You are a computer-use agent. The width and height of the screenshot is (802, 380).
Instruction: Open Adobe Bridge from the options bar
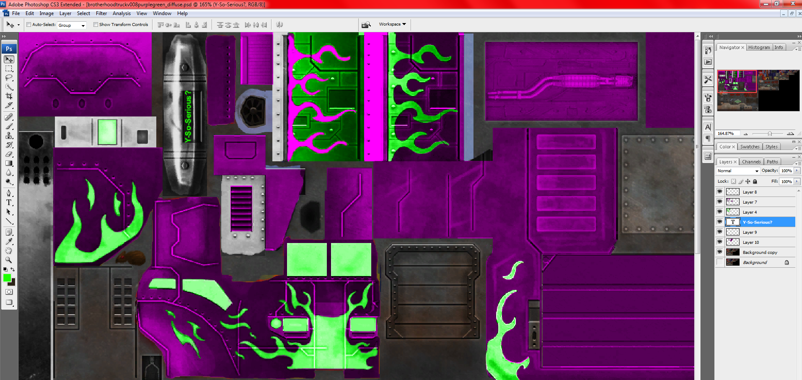tap(366, 25)
